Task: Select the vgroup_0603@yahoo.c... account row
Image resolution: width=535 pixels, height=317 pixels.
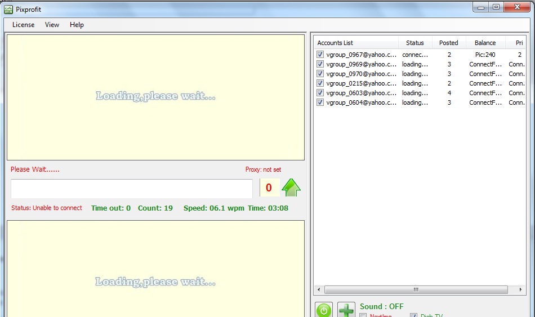Action: (x=420, y=92)
